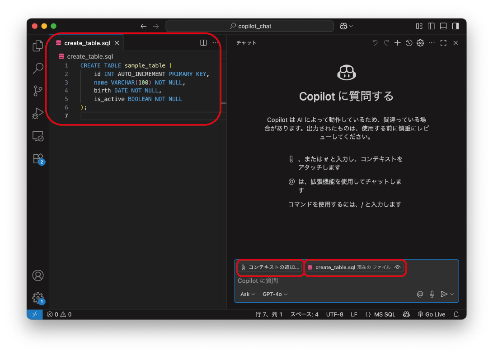Screen dimensions: 493x355
Task: Click the @ mention icon in chat input
Action: click(420, 294)
